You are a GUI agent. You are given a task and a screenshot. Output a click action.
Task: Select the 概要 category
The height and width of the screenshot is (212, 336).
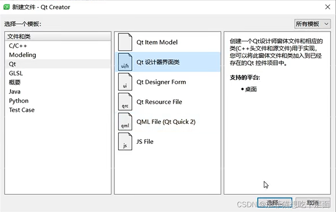pos(58,82)
